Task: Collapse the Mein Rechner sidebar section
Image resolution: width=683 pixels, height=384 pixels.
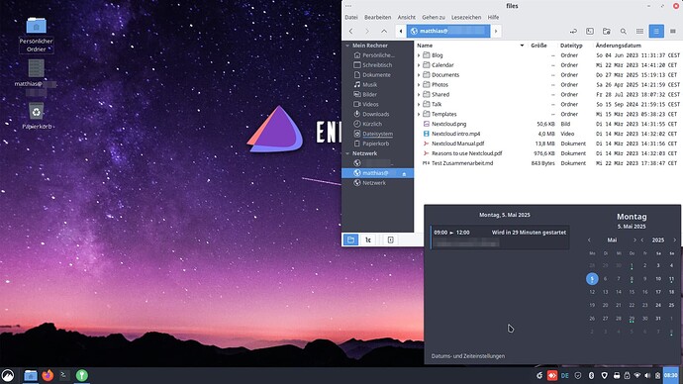Action: coord(347,46)
